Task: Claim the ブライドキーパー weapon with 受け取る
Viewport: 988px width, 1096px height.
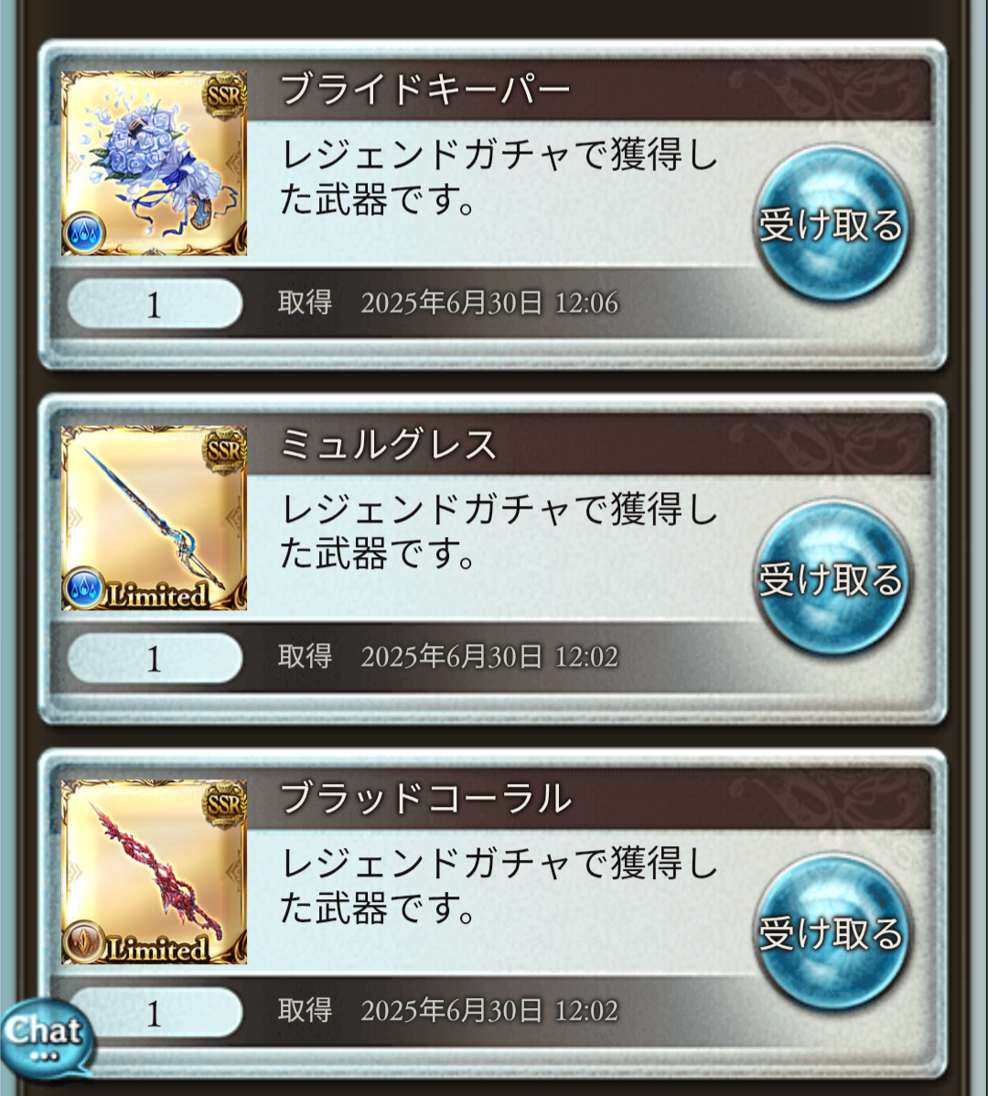Action: 832,223
